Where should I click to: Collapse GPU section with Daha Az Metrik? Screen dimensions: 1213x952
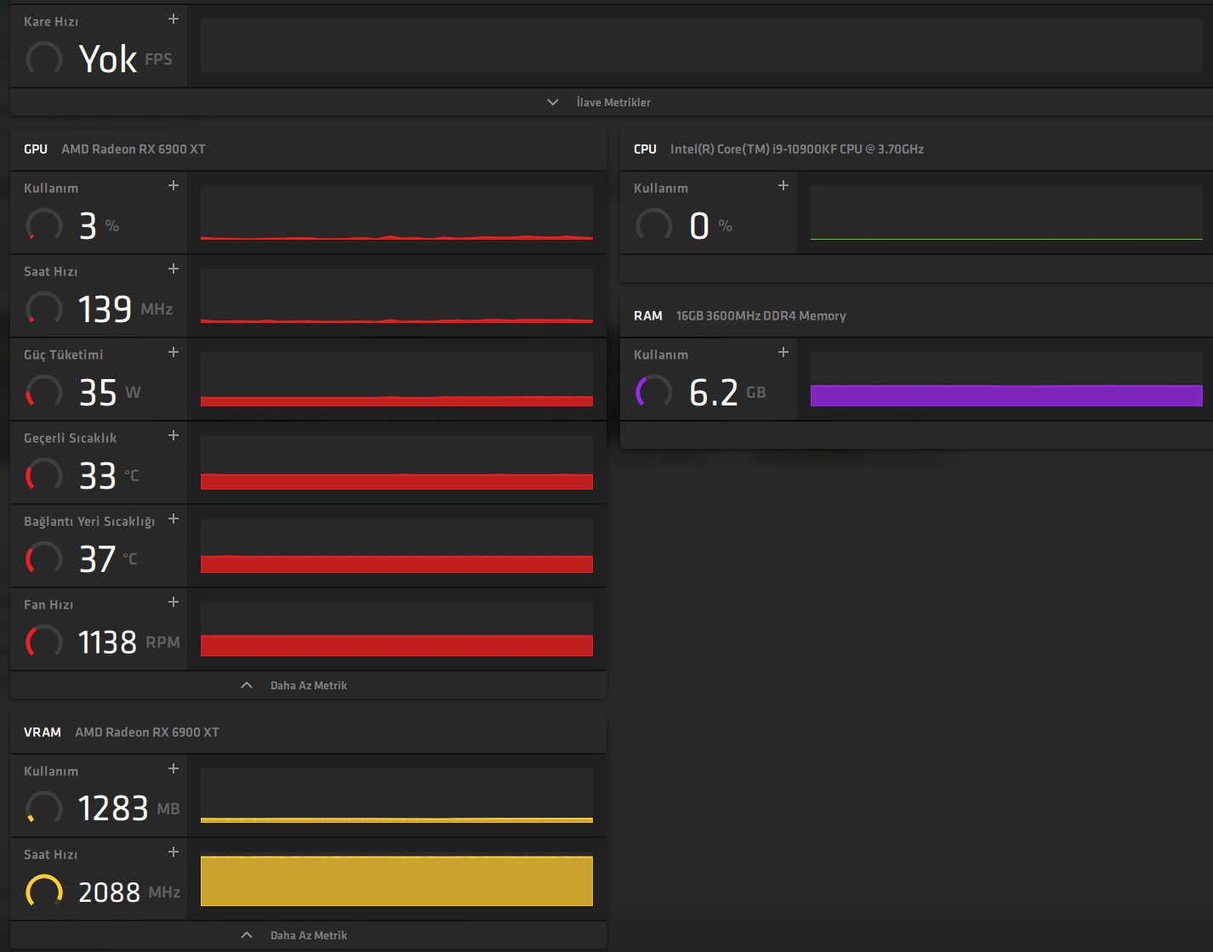tap(294, 685)
